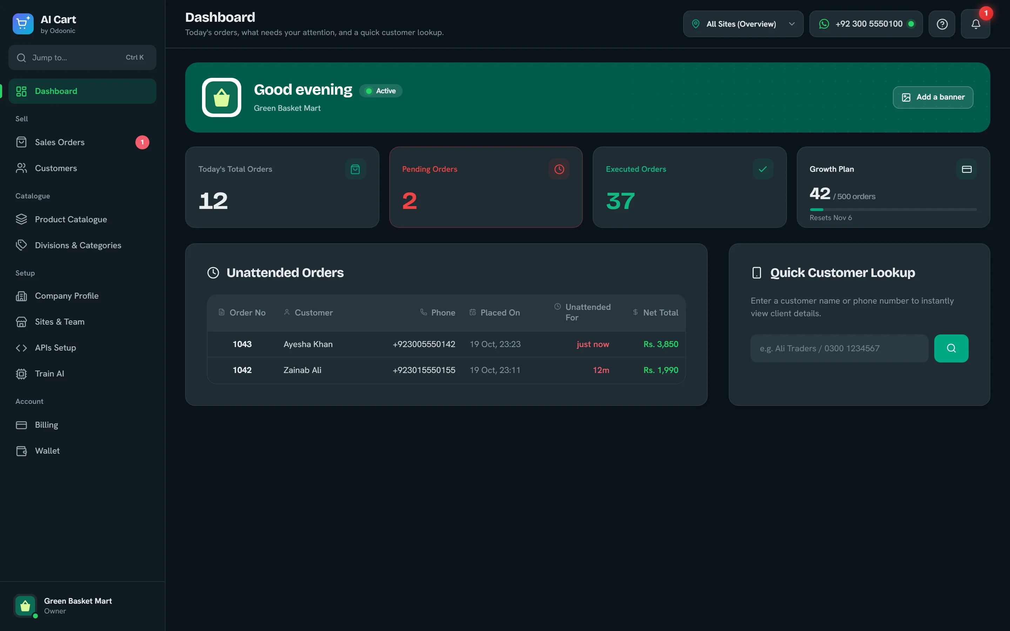Click the Train AI chip icon
Image resolution: width=1010 pixels, height=631 pixels.
point(21,373)
